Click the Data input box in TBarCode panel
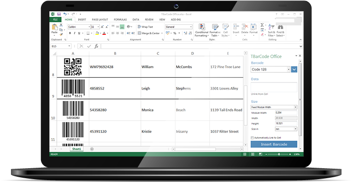 point(274,87)
